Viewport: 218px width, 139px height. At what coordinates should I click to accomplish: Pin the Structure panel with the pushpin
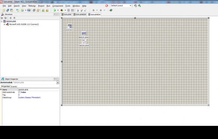pyautogui.click(x=54, y=14)
